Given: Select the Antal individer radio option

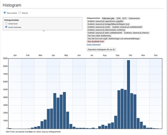Looking at the screenshot, I should point(6,27).
